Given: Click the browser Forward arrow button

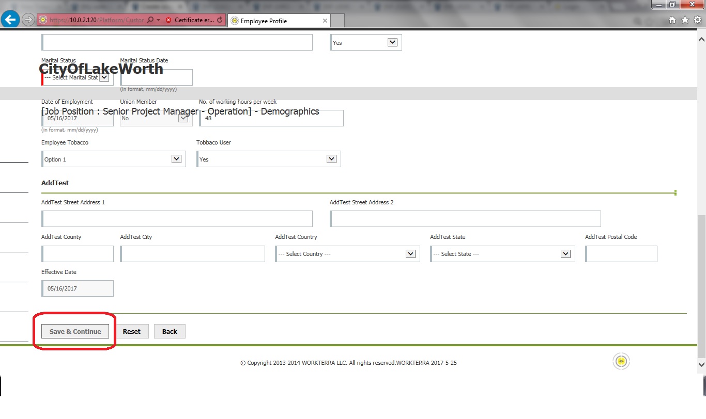Looking at the screenshot, I should tap(28, 20).
